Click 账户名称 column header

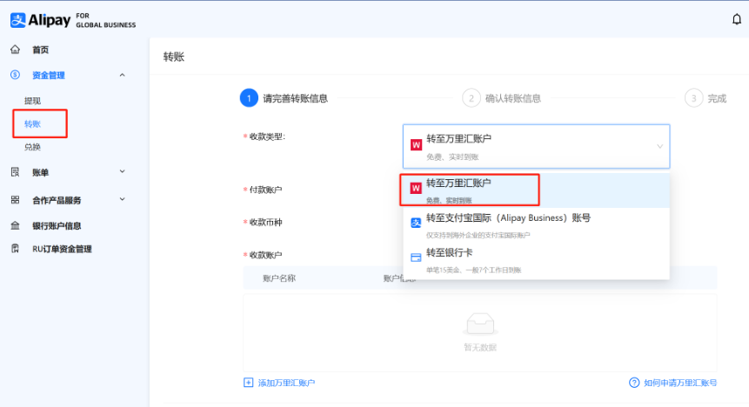279,278
